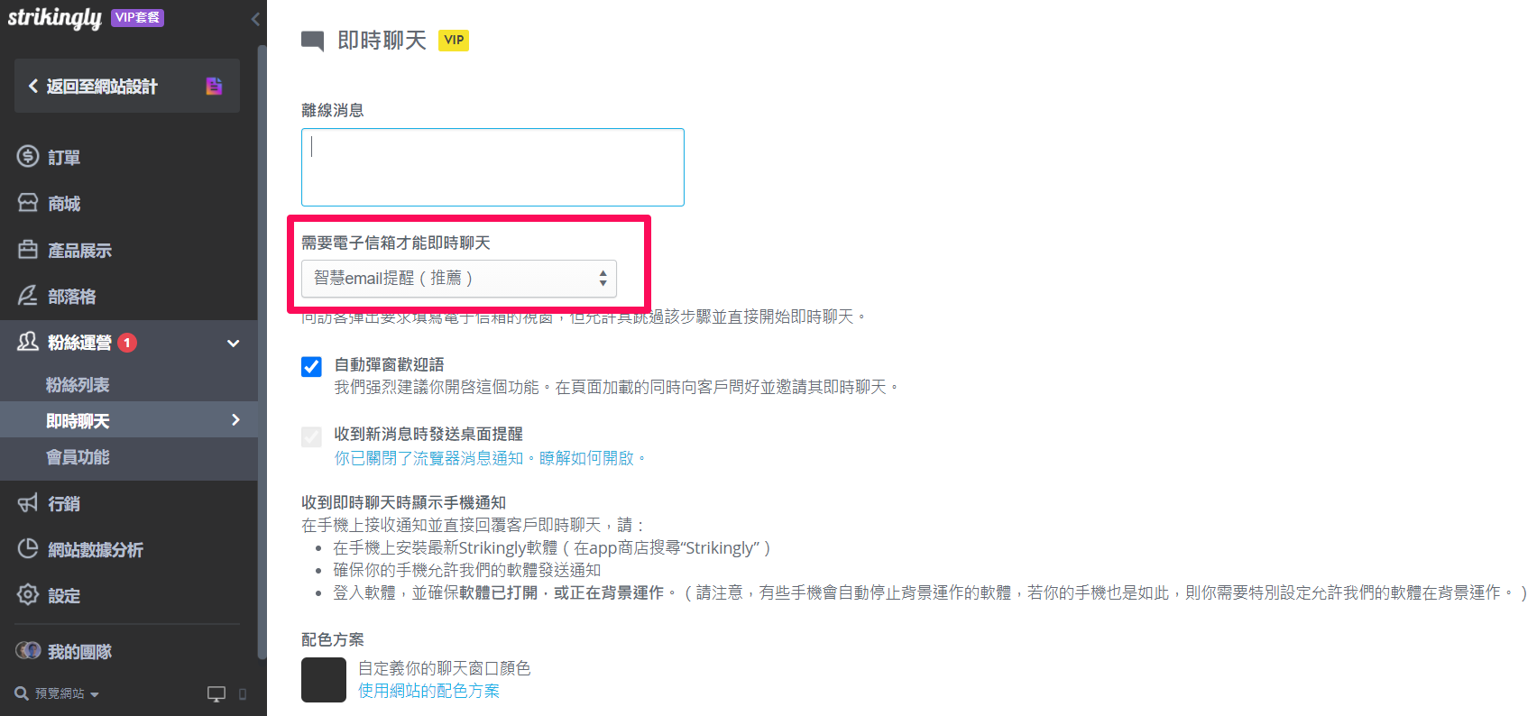
Task: Focus the 離線消息 text area
Action: pos(492,167)
